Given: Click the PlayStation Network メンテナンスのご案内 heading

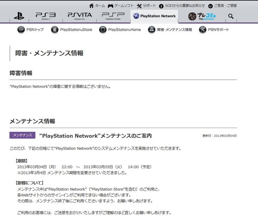Looking at the screenshot, I should click(95, 136).
